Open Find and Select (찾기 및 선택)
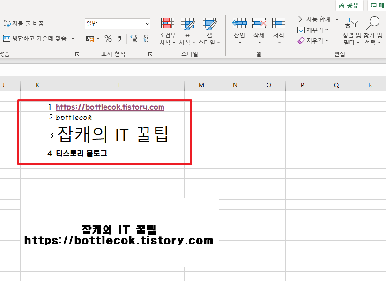 click(x=373, y=31)
